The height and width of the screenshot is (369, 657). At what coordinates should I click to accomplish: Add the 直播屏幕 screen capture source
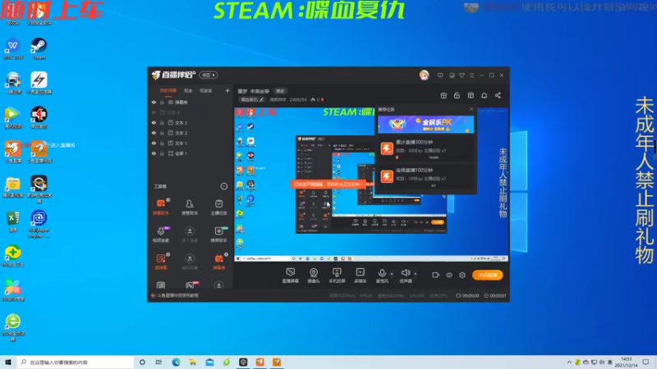290,276
